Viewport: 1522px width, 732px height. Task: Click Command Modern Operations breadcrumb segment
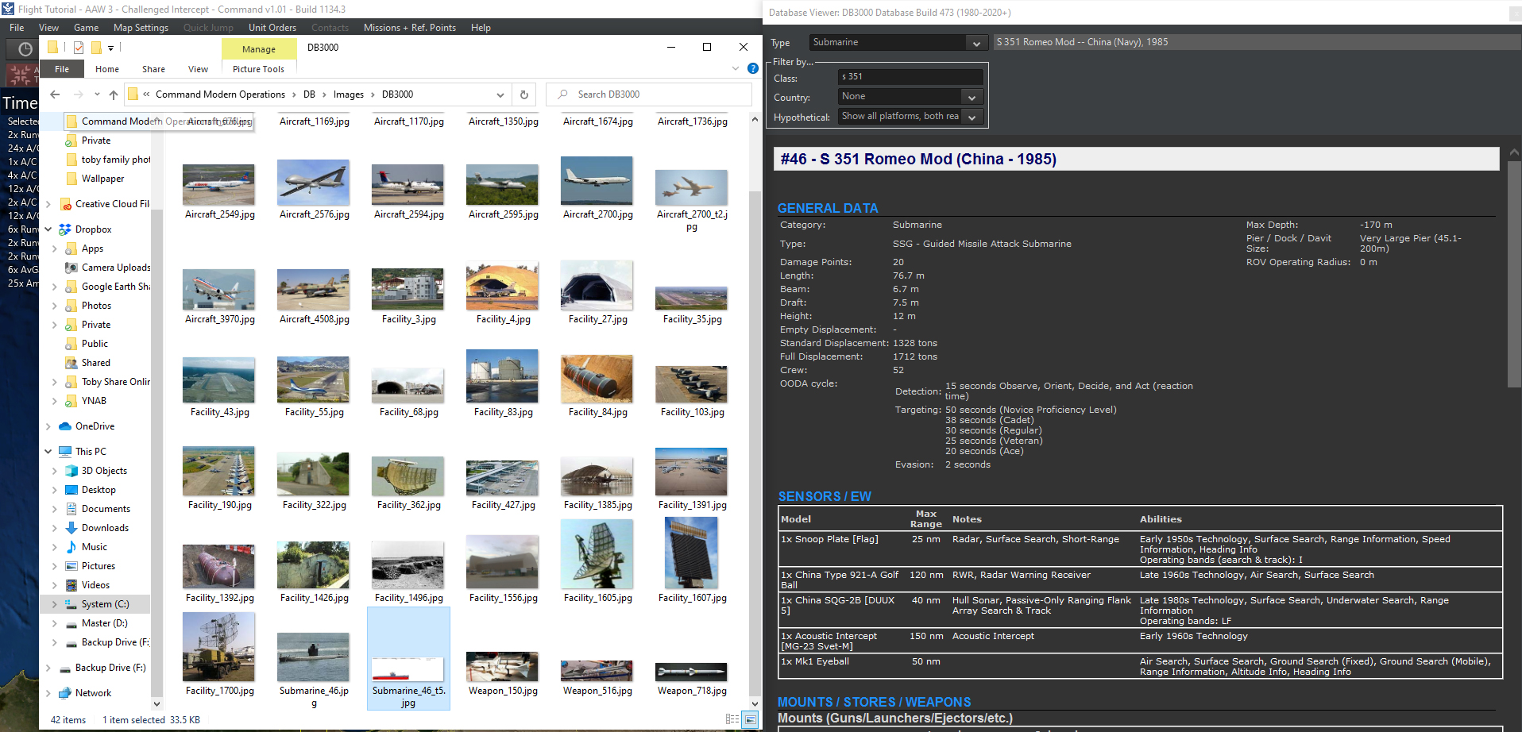220,94
